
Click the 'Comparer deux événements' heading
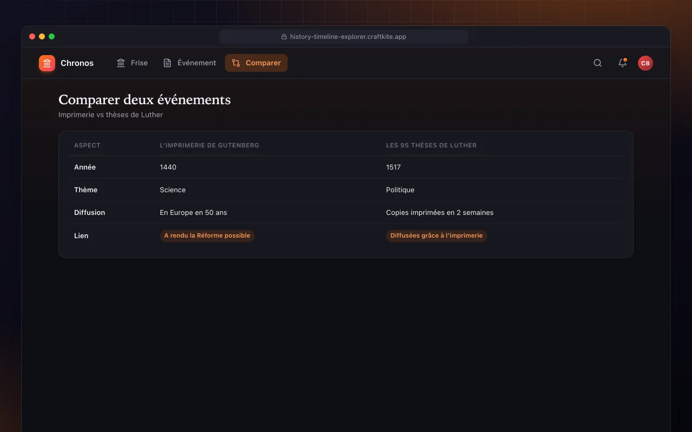(144, 100)
